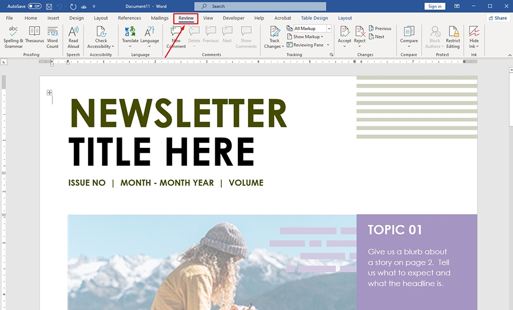Expand Check Accessibility dropdown arrow
Screen dimensions: 513x310
(x=113, y=46)
